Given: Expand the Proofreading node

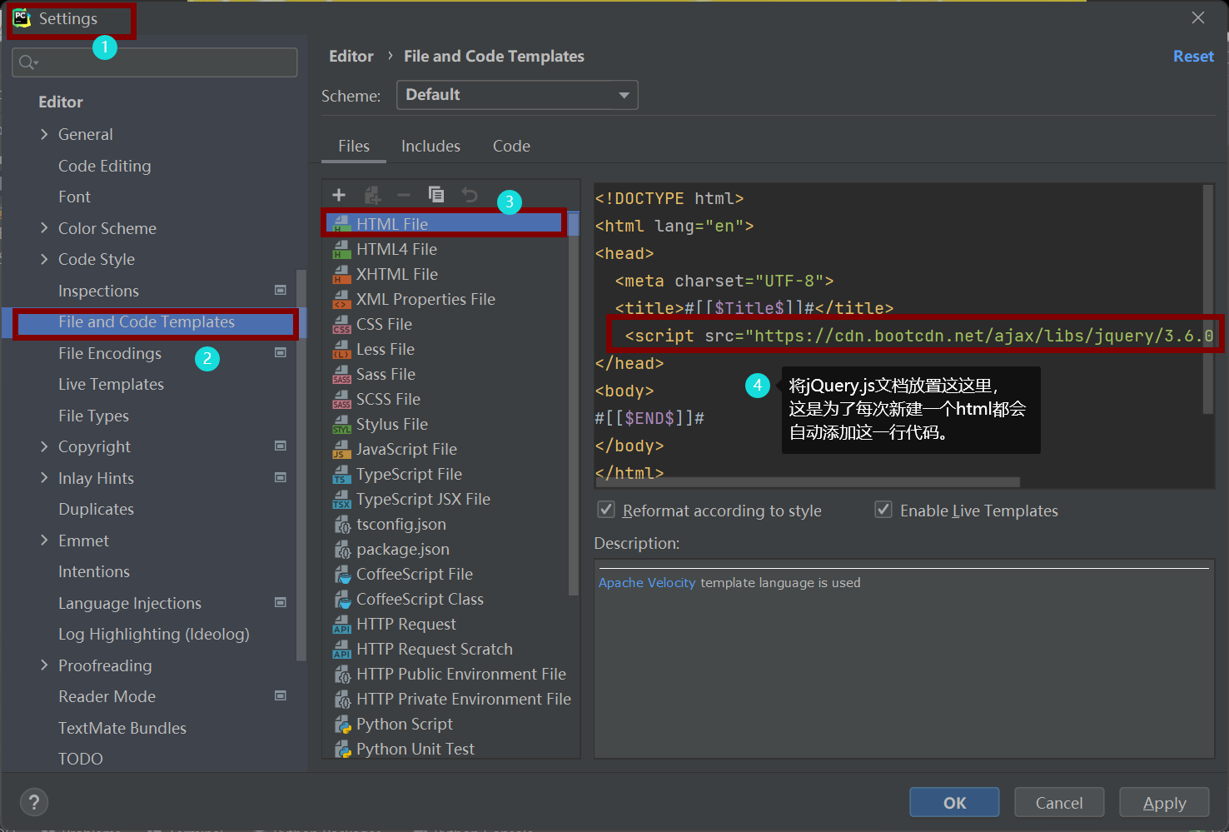Looking at the screenshot, I should 44,665.
